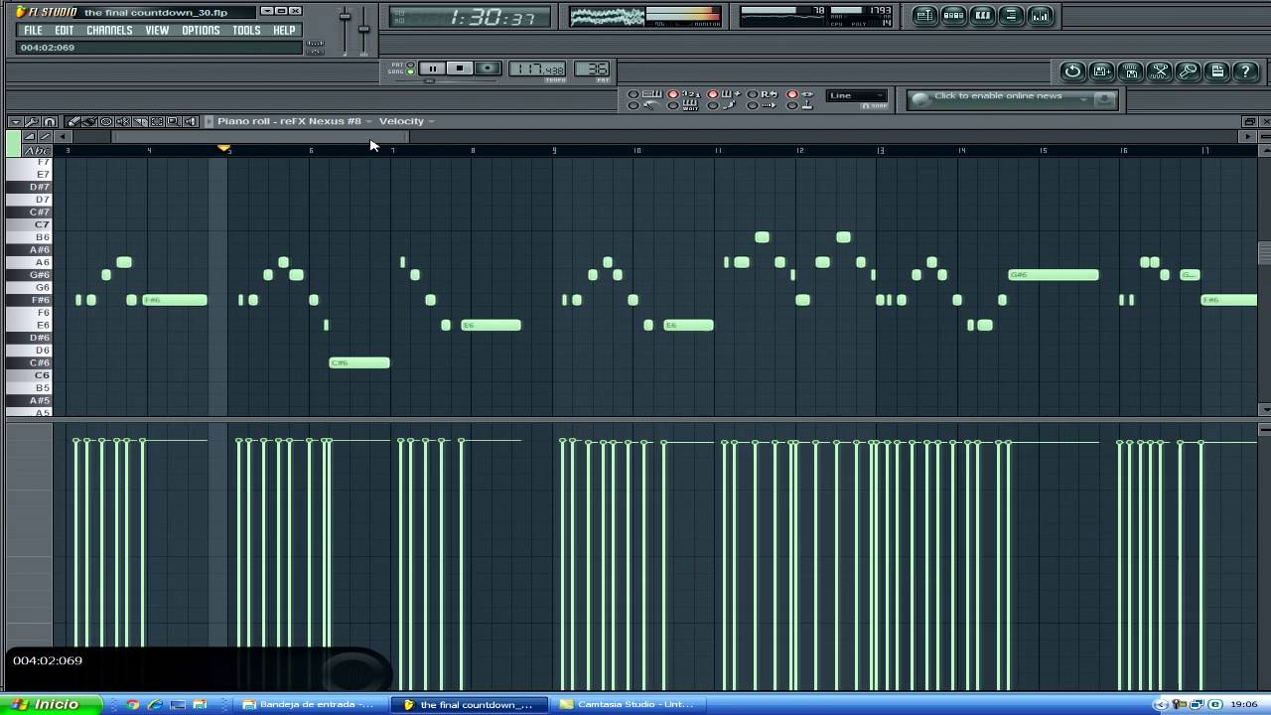Image resolution: width=1271 pixels, height=715 pixels.
Task: Open the TOOLS menu
Action: (246, 31)
